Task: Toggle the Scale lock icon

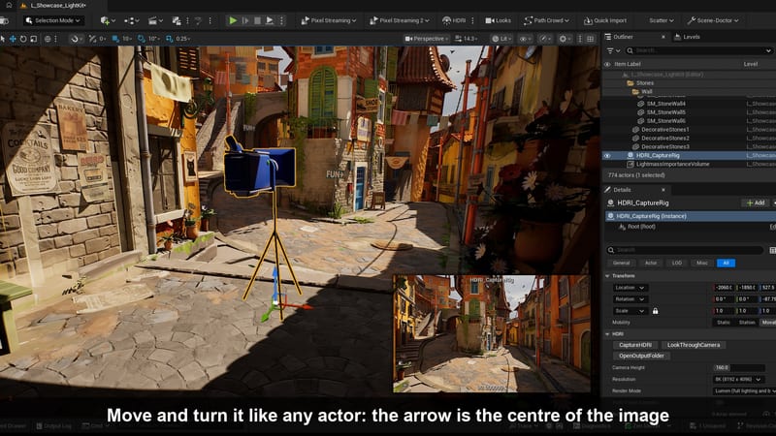Action: click(656, 311)
